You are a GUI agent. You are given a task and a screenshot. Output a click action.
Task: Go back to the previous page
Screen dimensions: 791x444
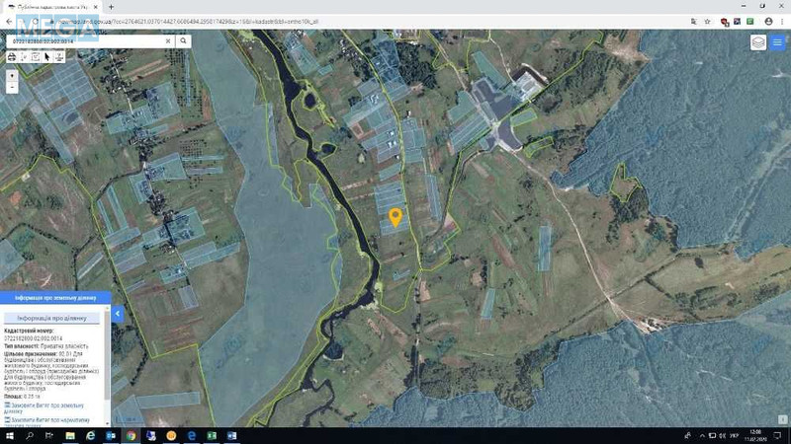point(8,21)
